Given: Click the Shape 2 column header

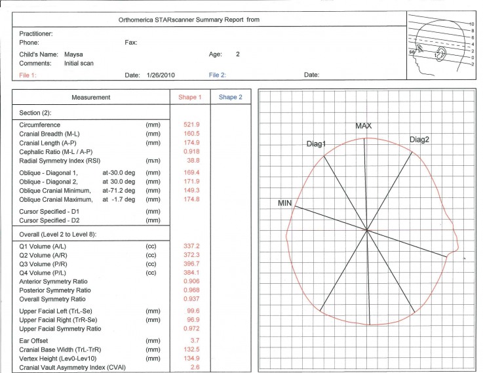Looking at the screenshot, I should tap(231, 97).
